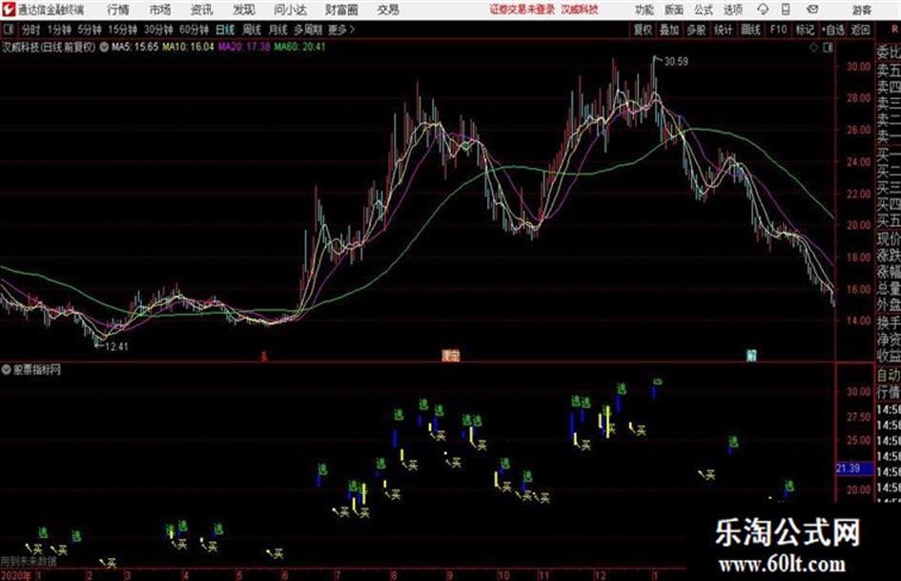Open the 多周期 multi-period view

click(x=308, y=30)
